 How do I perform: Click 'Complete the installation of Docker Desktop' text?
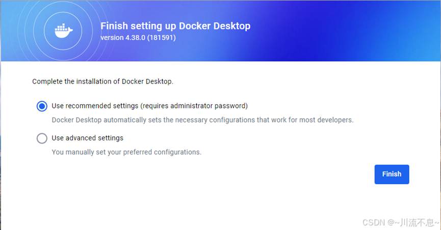[x=102, y=81]
